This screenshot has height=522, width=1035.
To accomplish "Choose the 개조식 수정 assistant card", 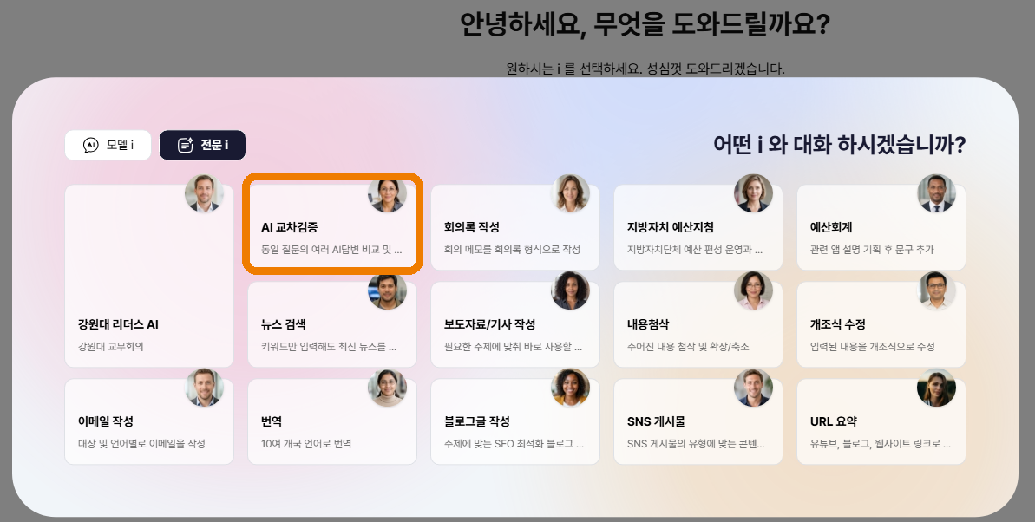I will click(881, 324).
